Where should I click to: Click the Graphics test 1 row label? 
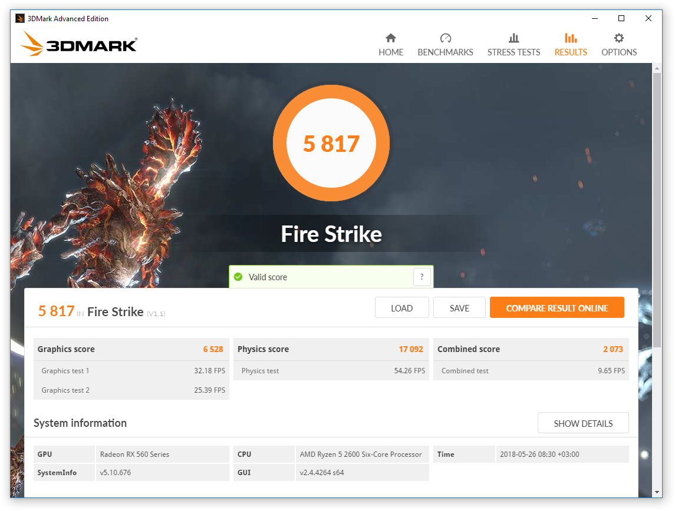click(x=65, y=370)
